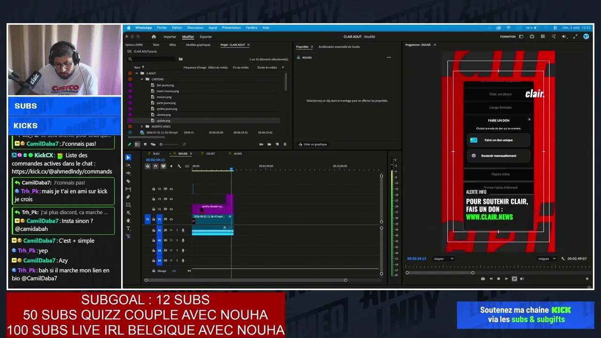The height and width of the screenshot is (338, 601).
Task: Choose the Pen tool
Action: coord(128,197)
